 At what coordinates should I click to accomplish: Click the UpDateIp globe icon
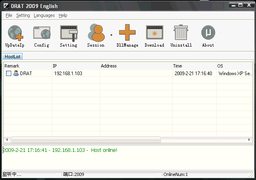pyautogui.click(x=15, y=33)
